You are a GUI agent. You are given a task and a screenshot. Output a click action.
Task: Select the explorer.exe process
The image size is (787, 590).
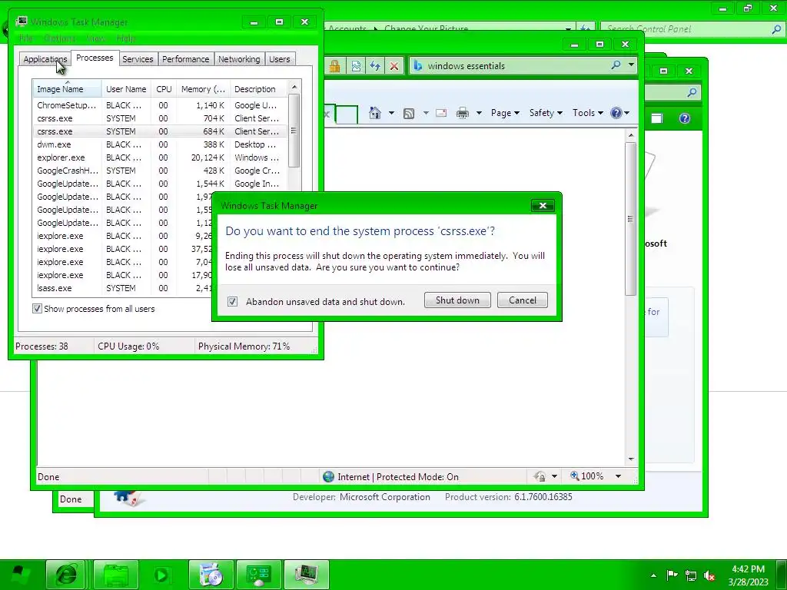[160, 157]
